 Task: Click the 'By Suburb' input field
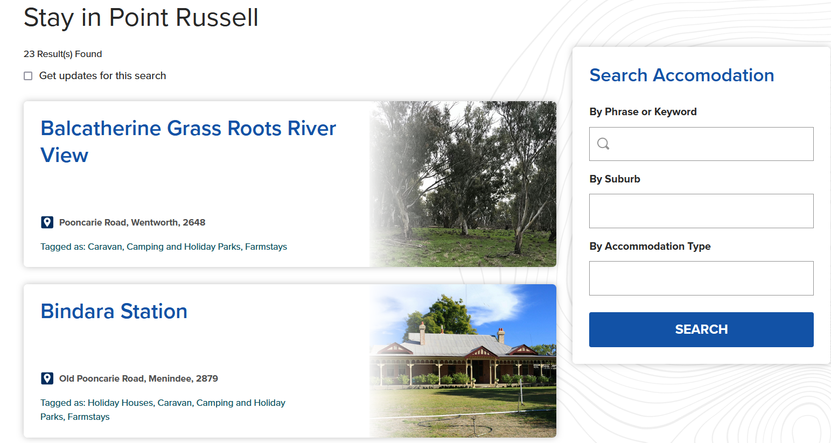(701, 211)
